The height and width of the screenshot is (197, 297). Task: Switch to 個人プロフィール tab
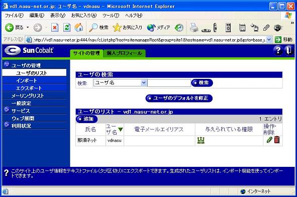tap(124, 53)
